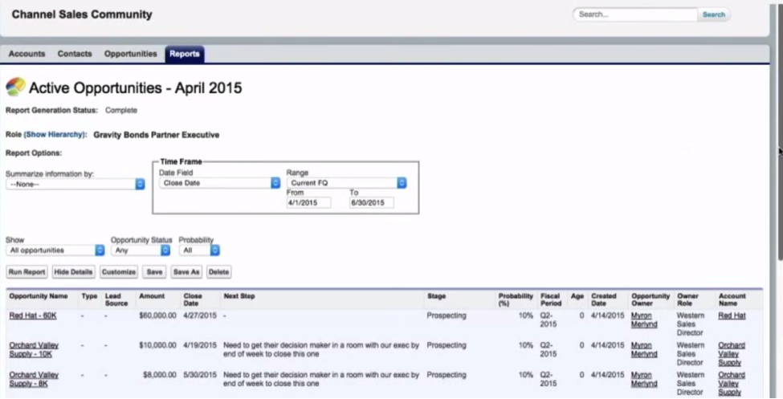Open the Red Hat account link
Screen dimensions: 783x399
point(732,316)
